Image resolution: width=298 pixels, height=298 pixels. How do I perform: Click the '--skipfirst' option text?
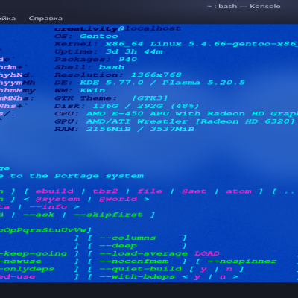coord(108,215)
